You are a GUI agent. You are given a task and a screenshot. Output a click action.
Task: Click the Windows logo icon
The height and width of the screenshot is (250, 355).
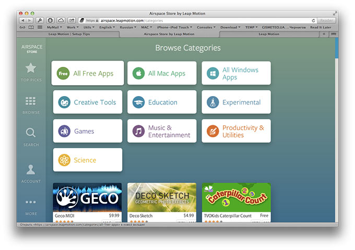[x=213, y=73]
